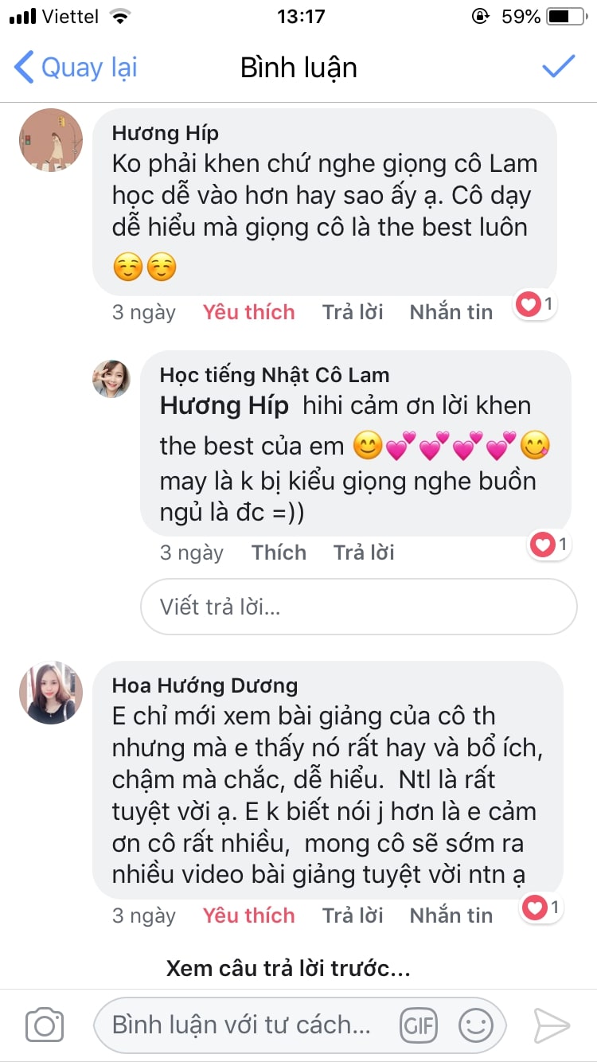Tap Trả lời under Hương Híp's comment
597x1062 pixels.
coord(353,312)
